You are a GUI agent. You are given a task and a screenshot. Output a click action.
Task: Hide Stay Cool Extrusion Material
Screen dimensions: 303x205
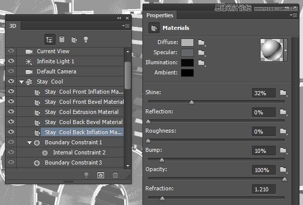tap(11, 111)
